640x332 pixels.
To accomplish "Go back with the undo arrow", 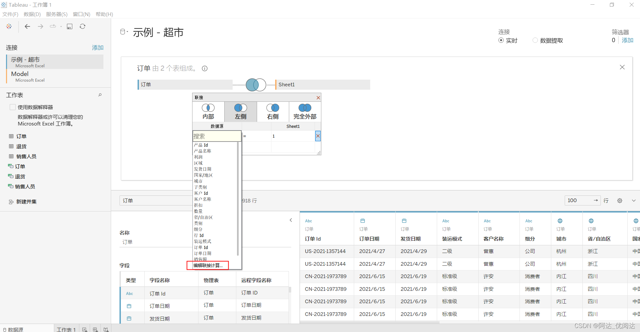I will (x=27, y=26).
